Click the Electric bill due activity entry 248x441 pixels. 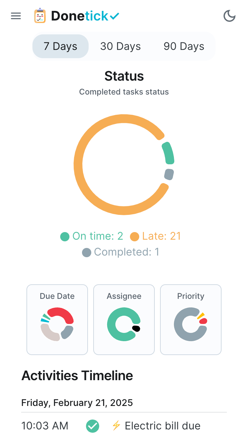tap(163, 426)
